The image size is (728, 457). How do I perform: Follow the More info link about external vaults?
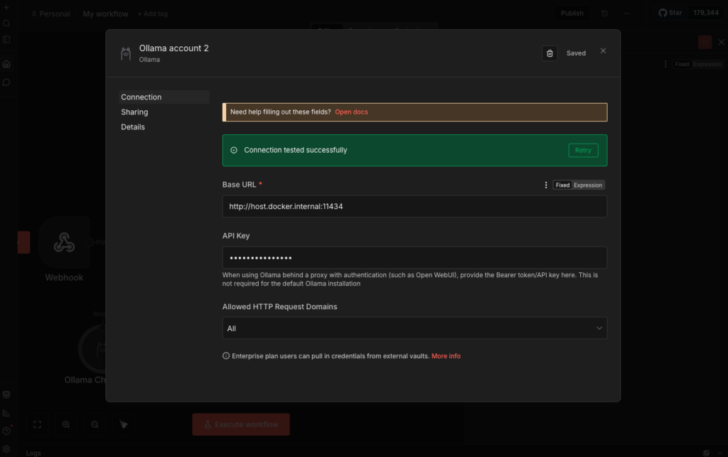[x=446, y=356]
